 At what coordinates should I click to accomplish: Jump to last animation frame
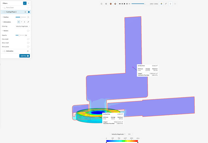coord(129,4)
